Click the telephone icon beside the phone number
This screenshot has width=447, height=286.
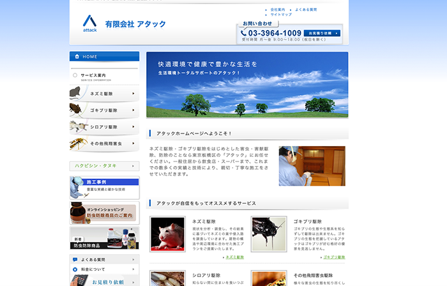(243, 33)
